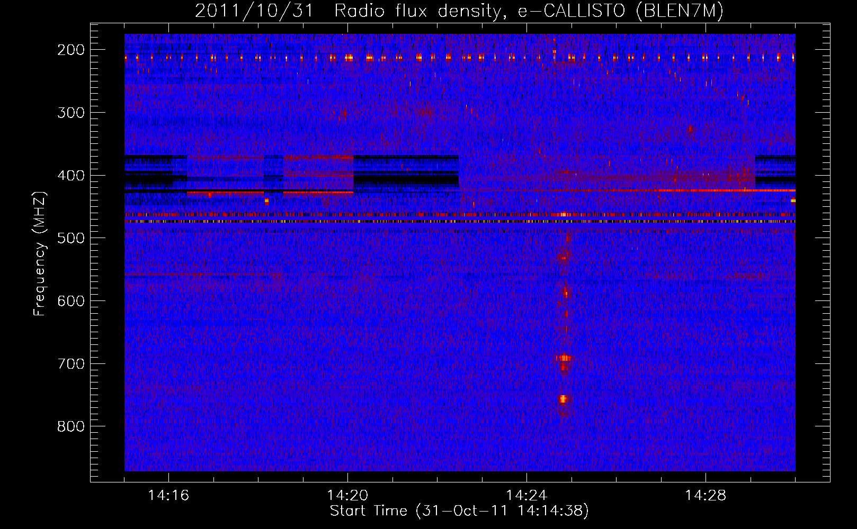Image resolution: width=857 pixels, height=529 pixels.
Task: Click the 500 frequency tick label
Action: pos(71,239)
